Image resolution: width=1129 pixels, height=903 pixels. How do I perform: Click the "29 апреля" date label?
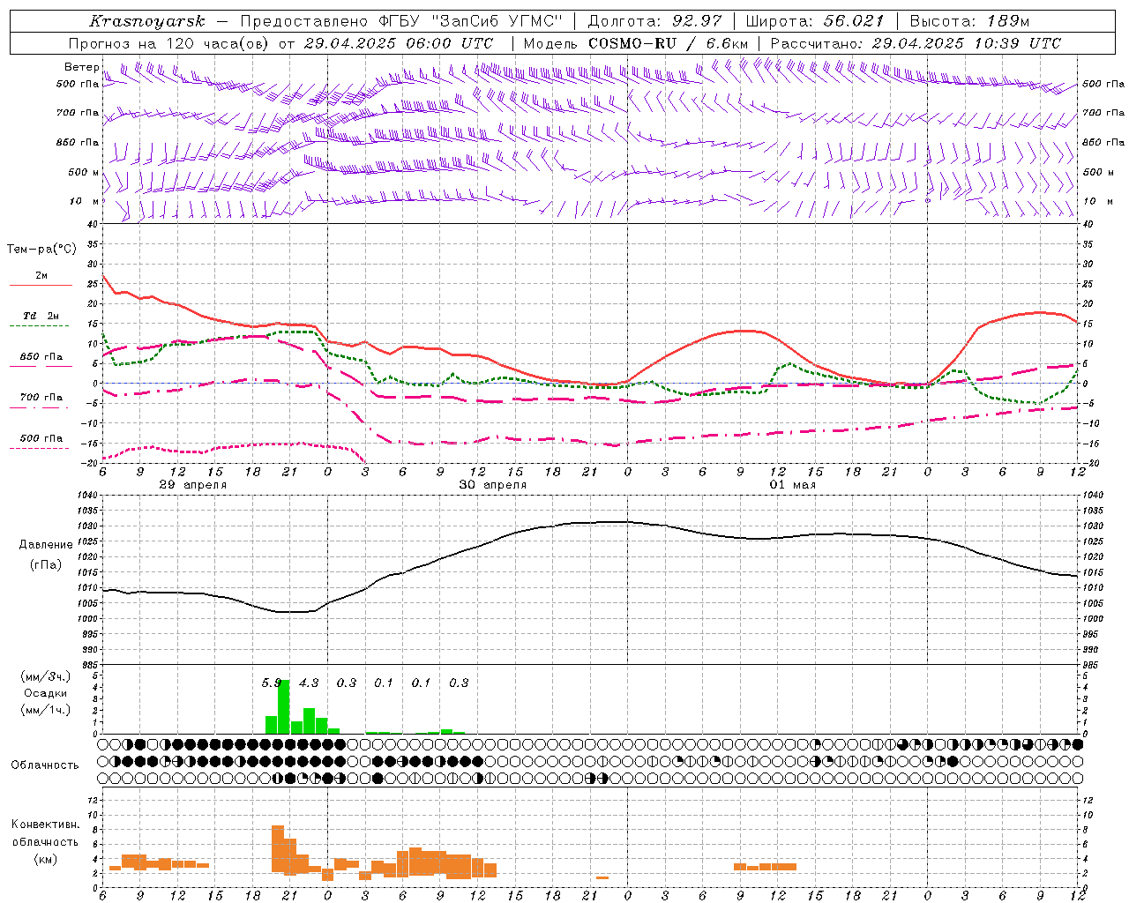pos(192,485)
